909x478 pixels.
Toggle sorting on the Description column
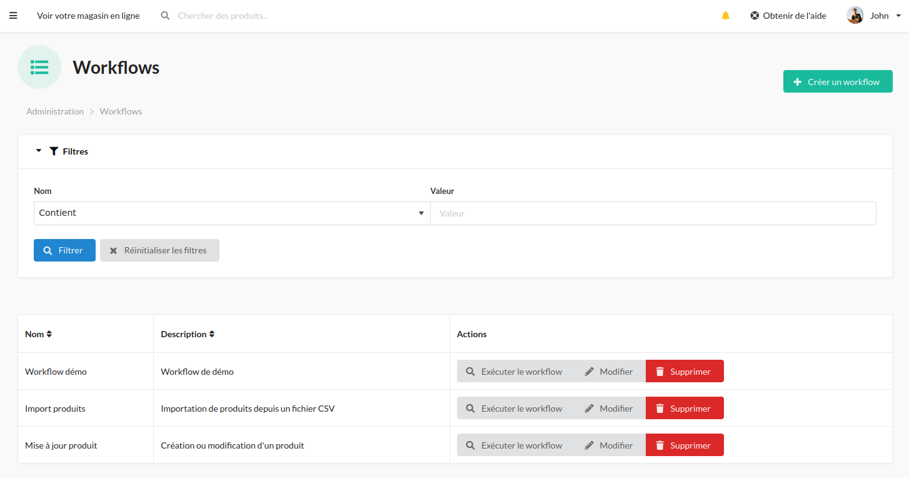coord(212,333)
